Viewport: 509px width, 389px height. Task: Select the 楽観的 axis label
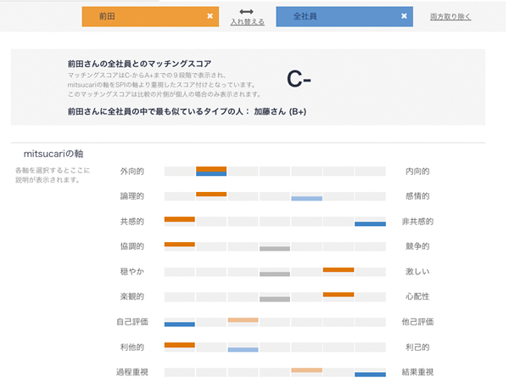coord(132,296)
